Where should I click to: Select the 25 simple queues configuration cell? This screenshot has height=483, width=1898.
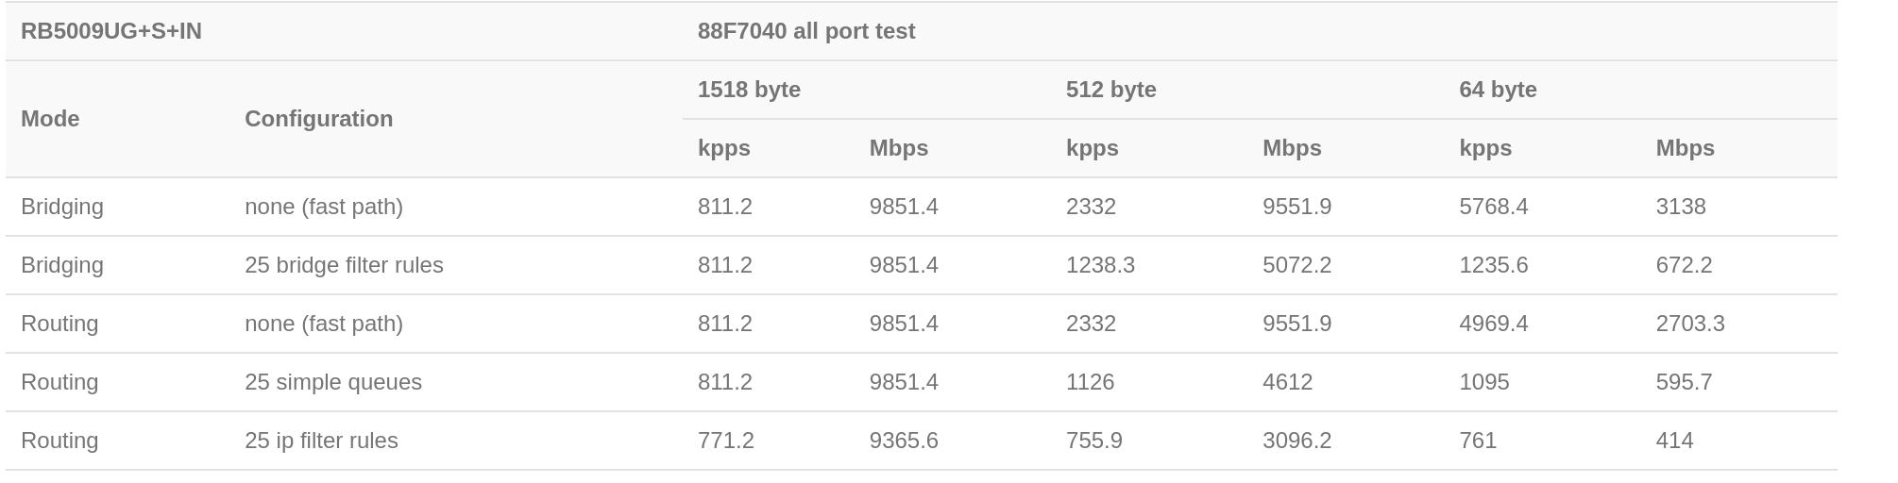coord(333,382)
